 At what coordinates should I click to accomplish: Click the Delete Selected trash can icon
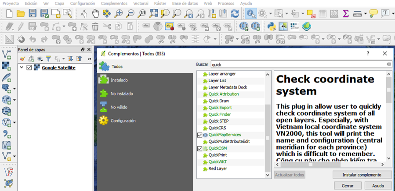tap(95, 26)
